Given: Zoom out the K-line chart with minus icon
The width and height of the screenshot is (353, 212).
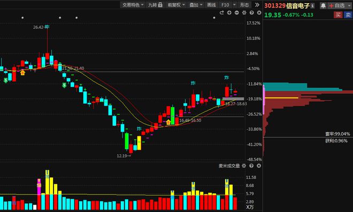Looking at the screenshot, I should 236,13.
